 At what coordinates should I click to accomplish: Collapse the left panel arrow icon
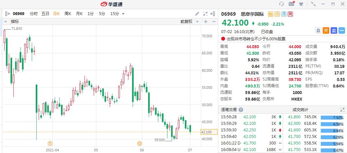click(x=7, y=14)
